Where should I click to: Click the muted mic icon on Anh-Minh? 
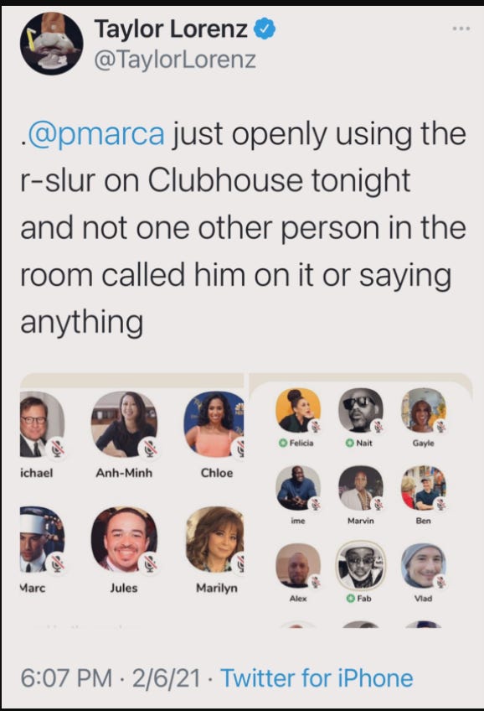click(x=151, y=448)
